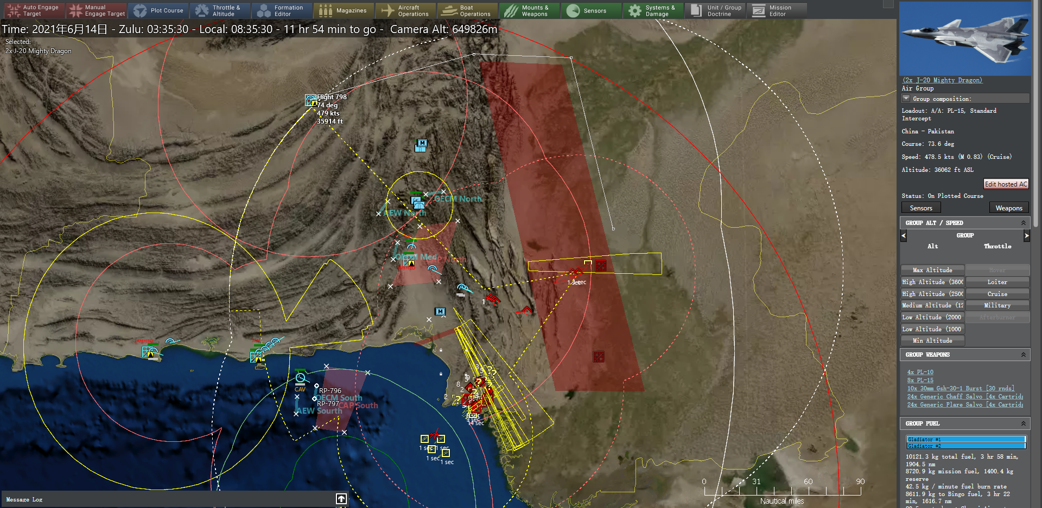Click the 'Altitude: 36062 ft ASL' text
The width and height of the screenshot is (1042, 508).
point(938,170)
